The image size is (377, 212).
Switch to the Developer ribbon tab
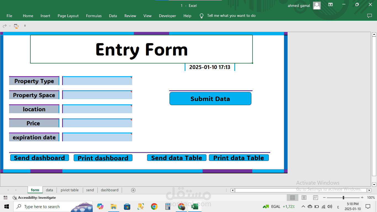pos(168,16)
